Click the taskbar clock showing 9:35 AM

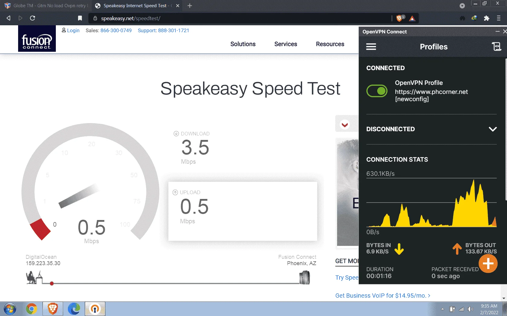489,309
